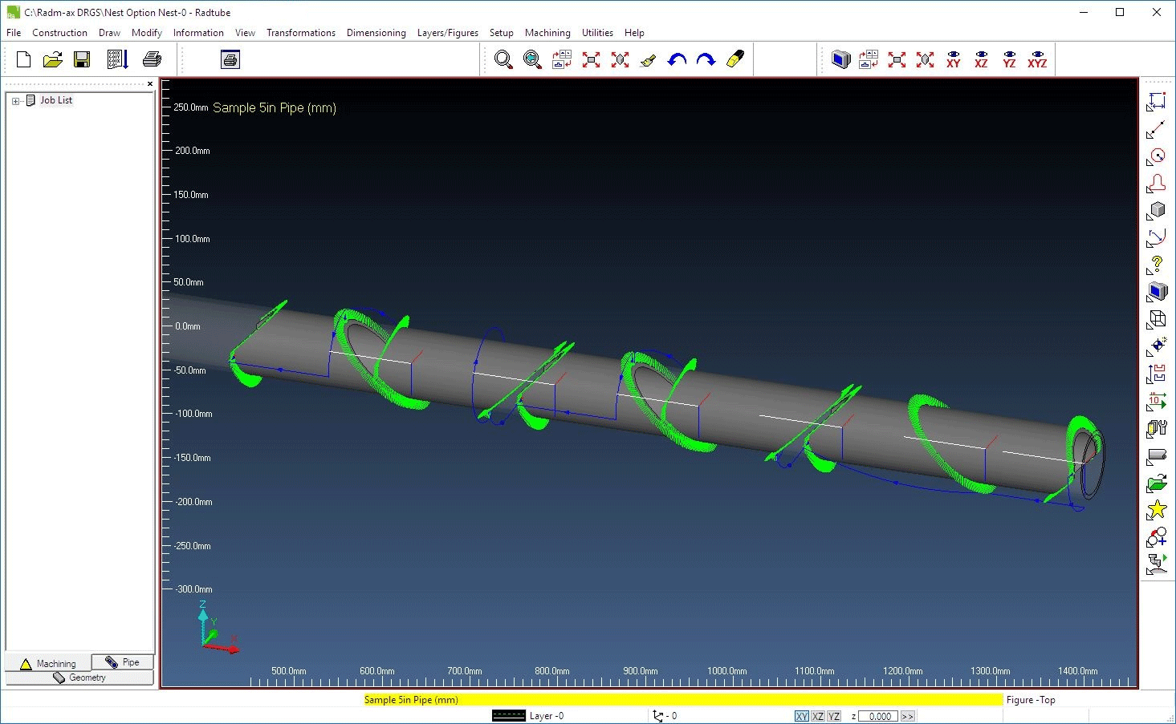
Task: Select the grey 3D cube solid tool
Action: coord(1157,210)
